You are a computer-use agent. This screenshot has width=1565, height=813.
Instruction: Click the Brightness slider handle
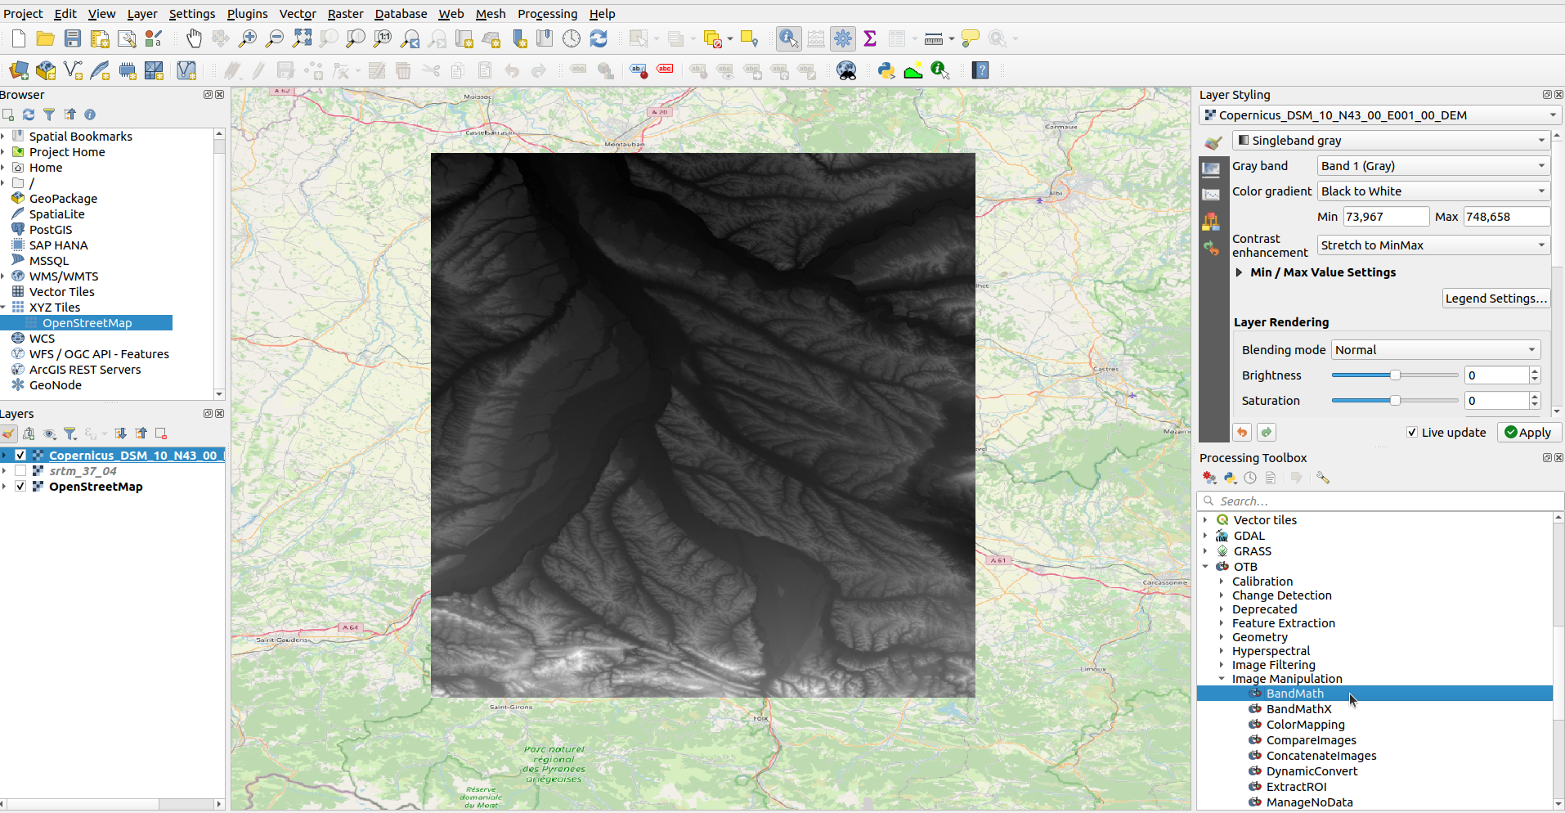tap(1394, 375)
